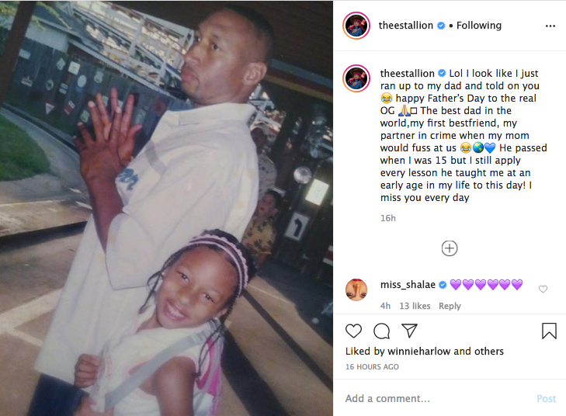The image size is (566, 416).
Task: Open comment bubble icon
Action: click(x=381, y=331)
